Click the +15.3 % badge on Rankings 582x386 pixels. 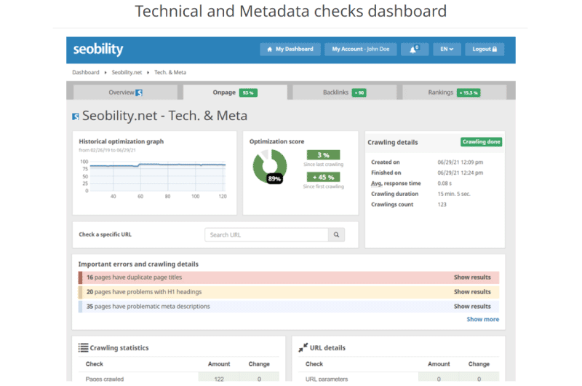(469, 92)
